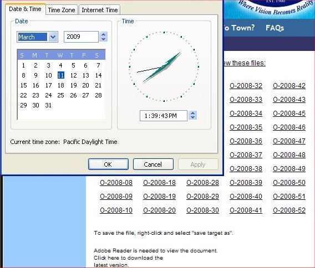Open the O-2008-20 file link
Image resolution: width=315 pixels, height=268 pixels.
pyautogui.click(x=159, y=210)
